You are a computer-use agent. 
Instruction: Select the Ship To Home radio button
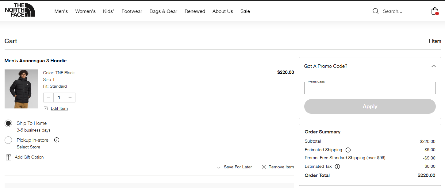[x=8, y=123]
